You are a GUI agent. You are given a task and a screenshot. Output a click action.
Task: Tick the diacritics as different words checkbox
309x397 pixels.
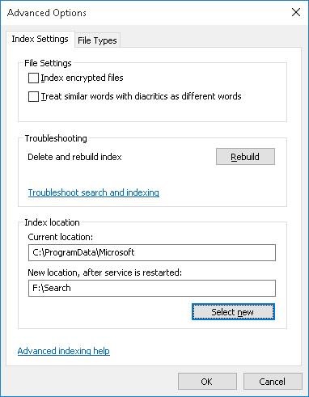tap(33, 97)
